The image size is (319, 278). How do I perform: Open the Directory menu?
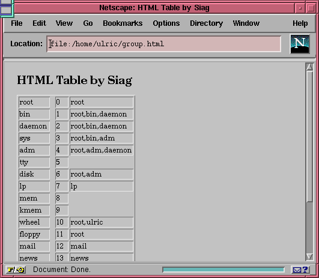206,23
